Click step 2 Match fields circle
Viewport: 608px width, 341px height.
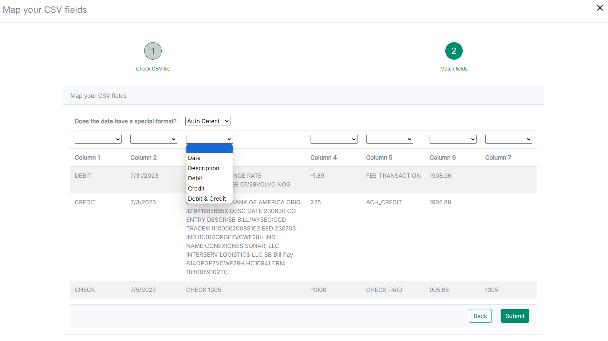[454, 51]
